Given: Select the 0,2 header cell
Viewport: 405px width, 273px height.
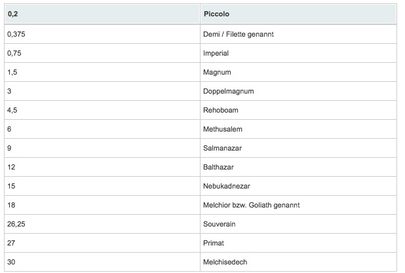Looking at the screenshot, I should point(102,14).
